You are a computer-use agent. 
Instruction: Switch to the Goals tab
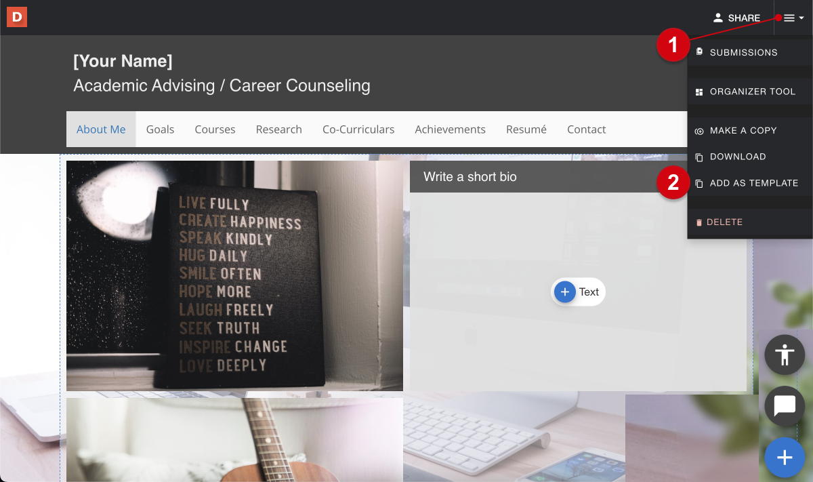point(160,129)
